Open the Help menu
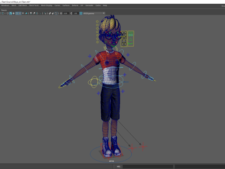This screenshot has width=225, height=169. [105, 6]
